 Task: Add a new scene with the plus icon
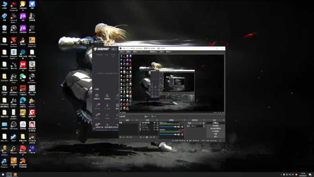point(120,137)
